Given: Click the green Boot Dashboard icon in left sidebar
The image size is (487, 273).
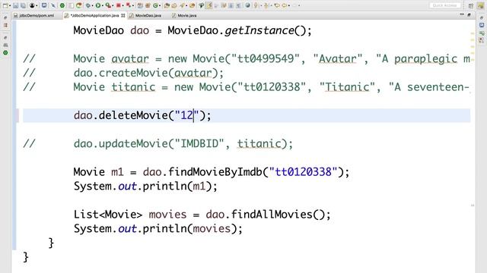Looking at the screenshot, I should pos(5,52).
